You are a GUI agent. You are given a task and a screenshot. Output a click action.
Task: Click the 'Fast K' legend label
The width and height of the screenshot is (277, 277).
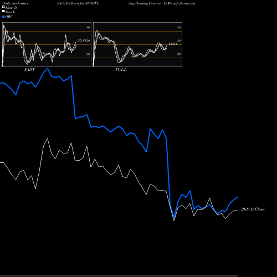11,12
